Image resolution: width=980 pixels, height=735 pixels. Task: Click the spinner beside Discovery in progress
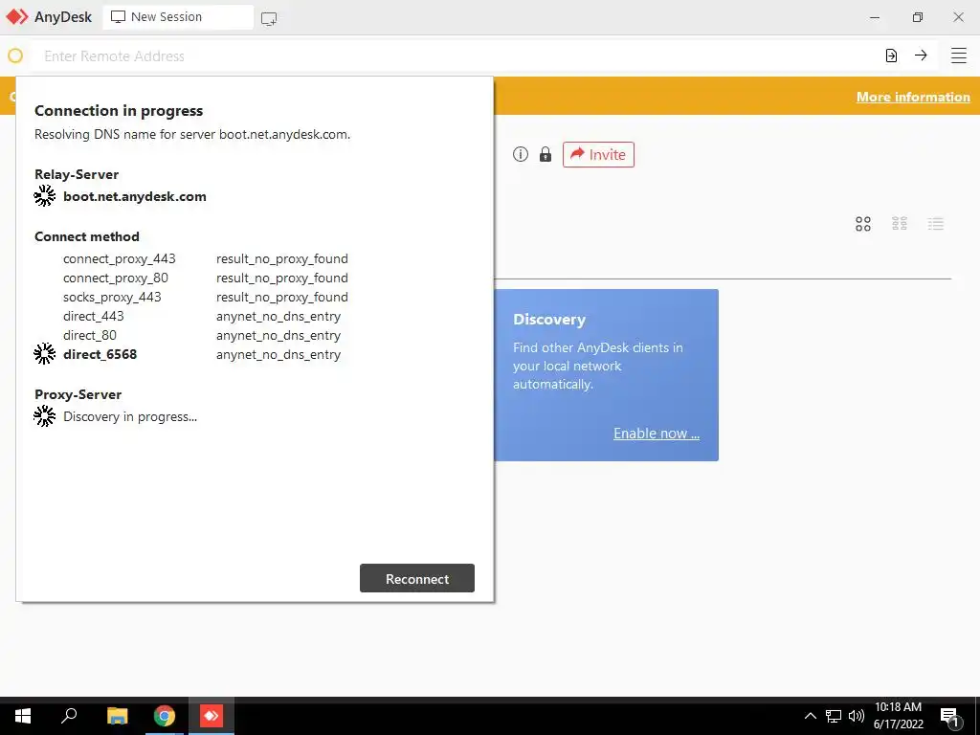44,416
